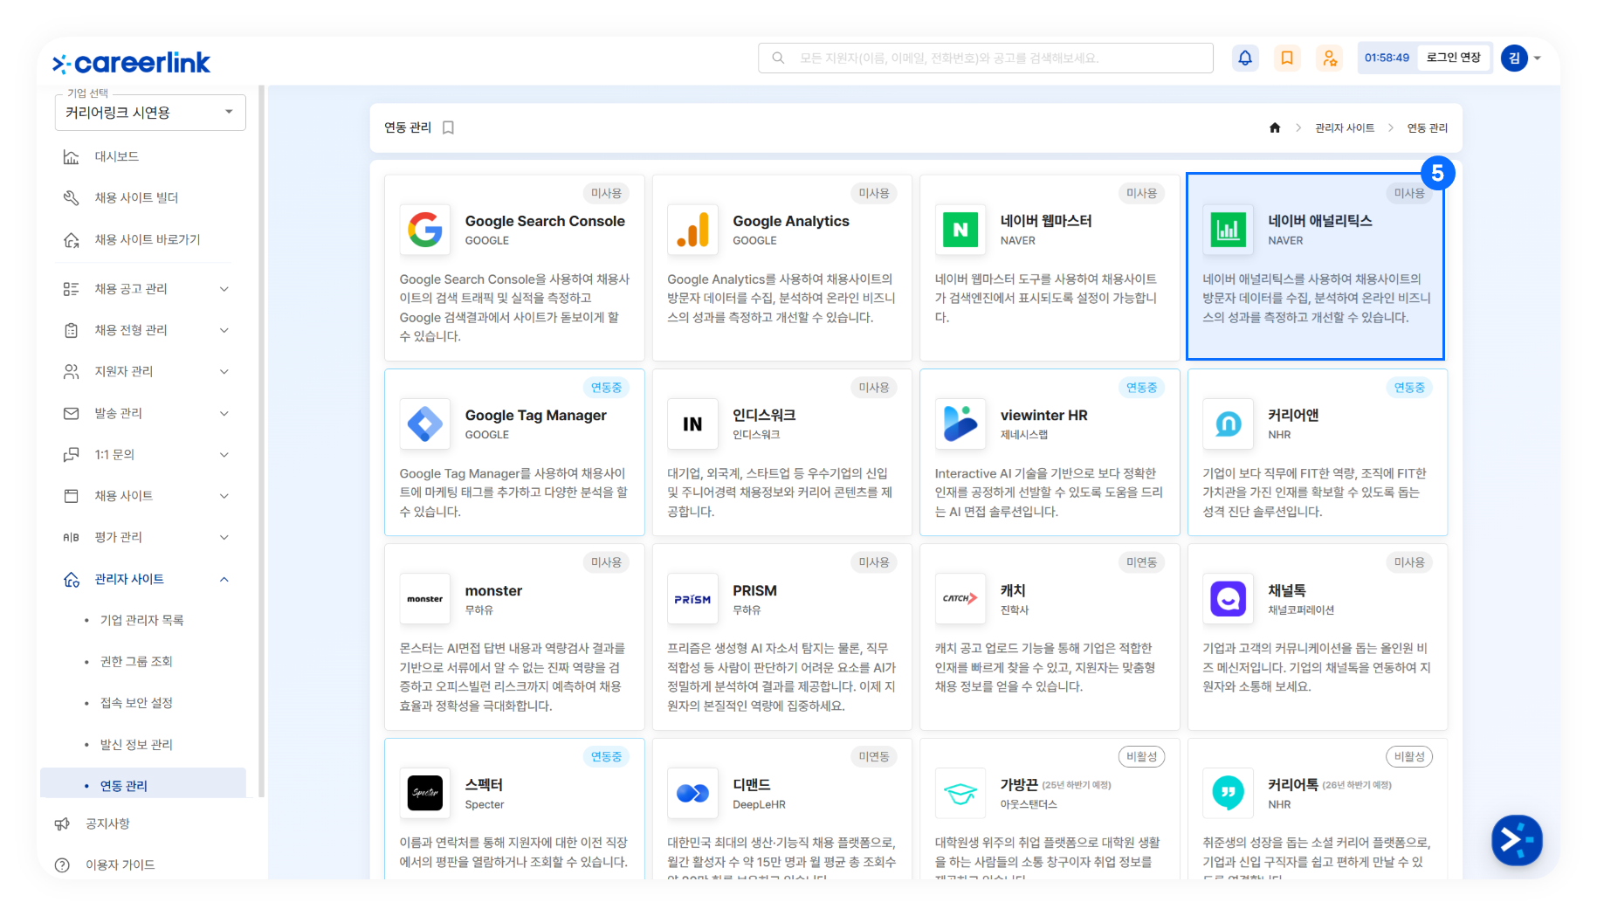Click the 커리어톡 logo

click(1229, 794)
